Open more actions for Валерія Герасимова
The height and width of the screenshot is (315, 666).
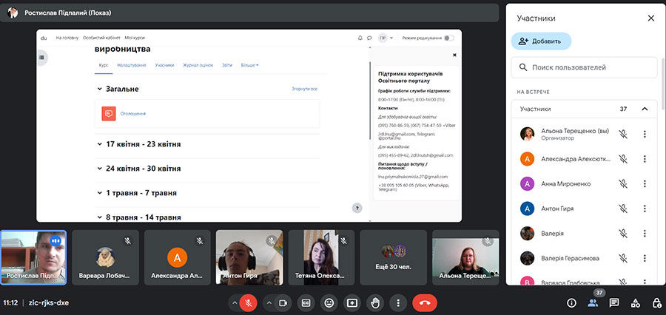coord(645,258)
